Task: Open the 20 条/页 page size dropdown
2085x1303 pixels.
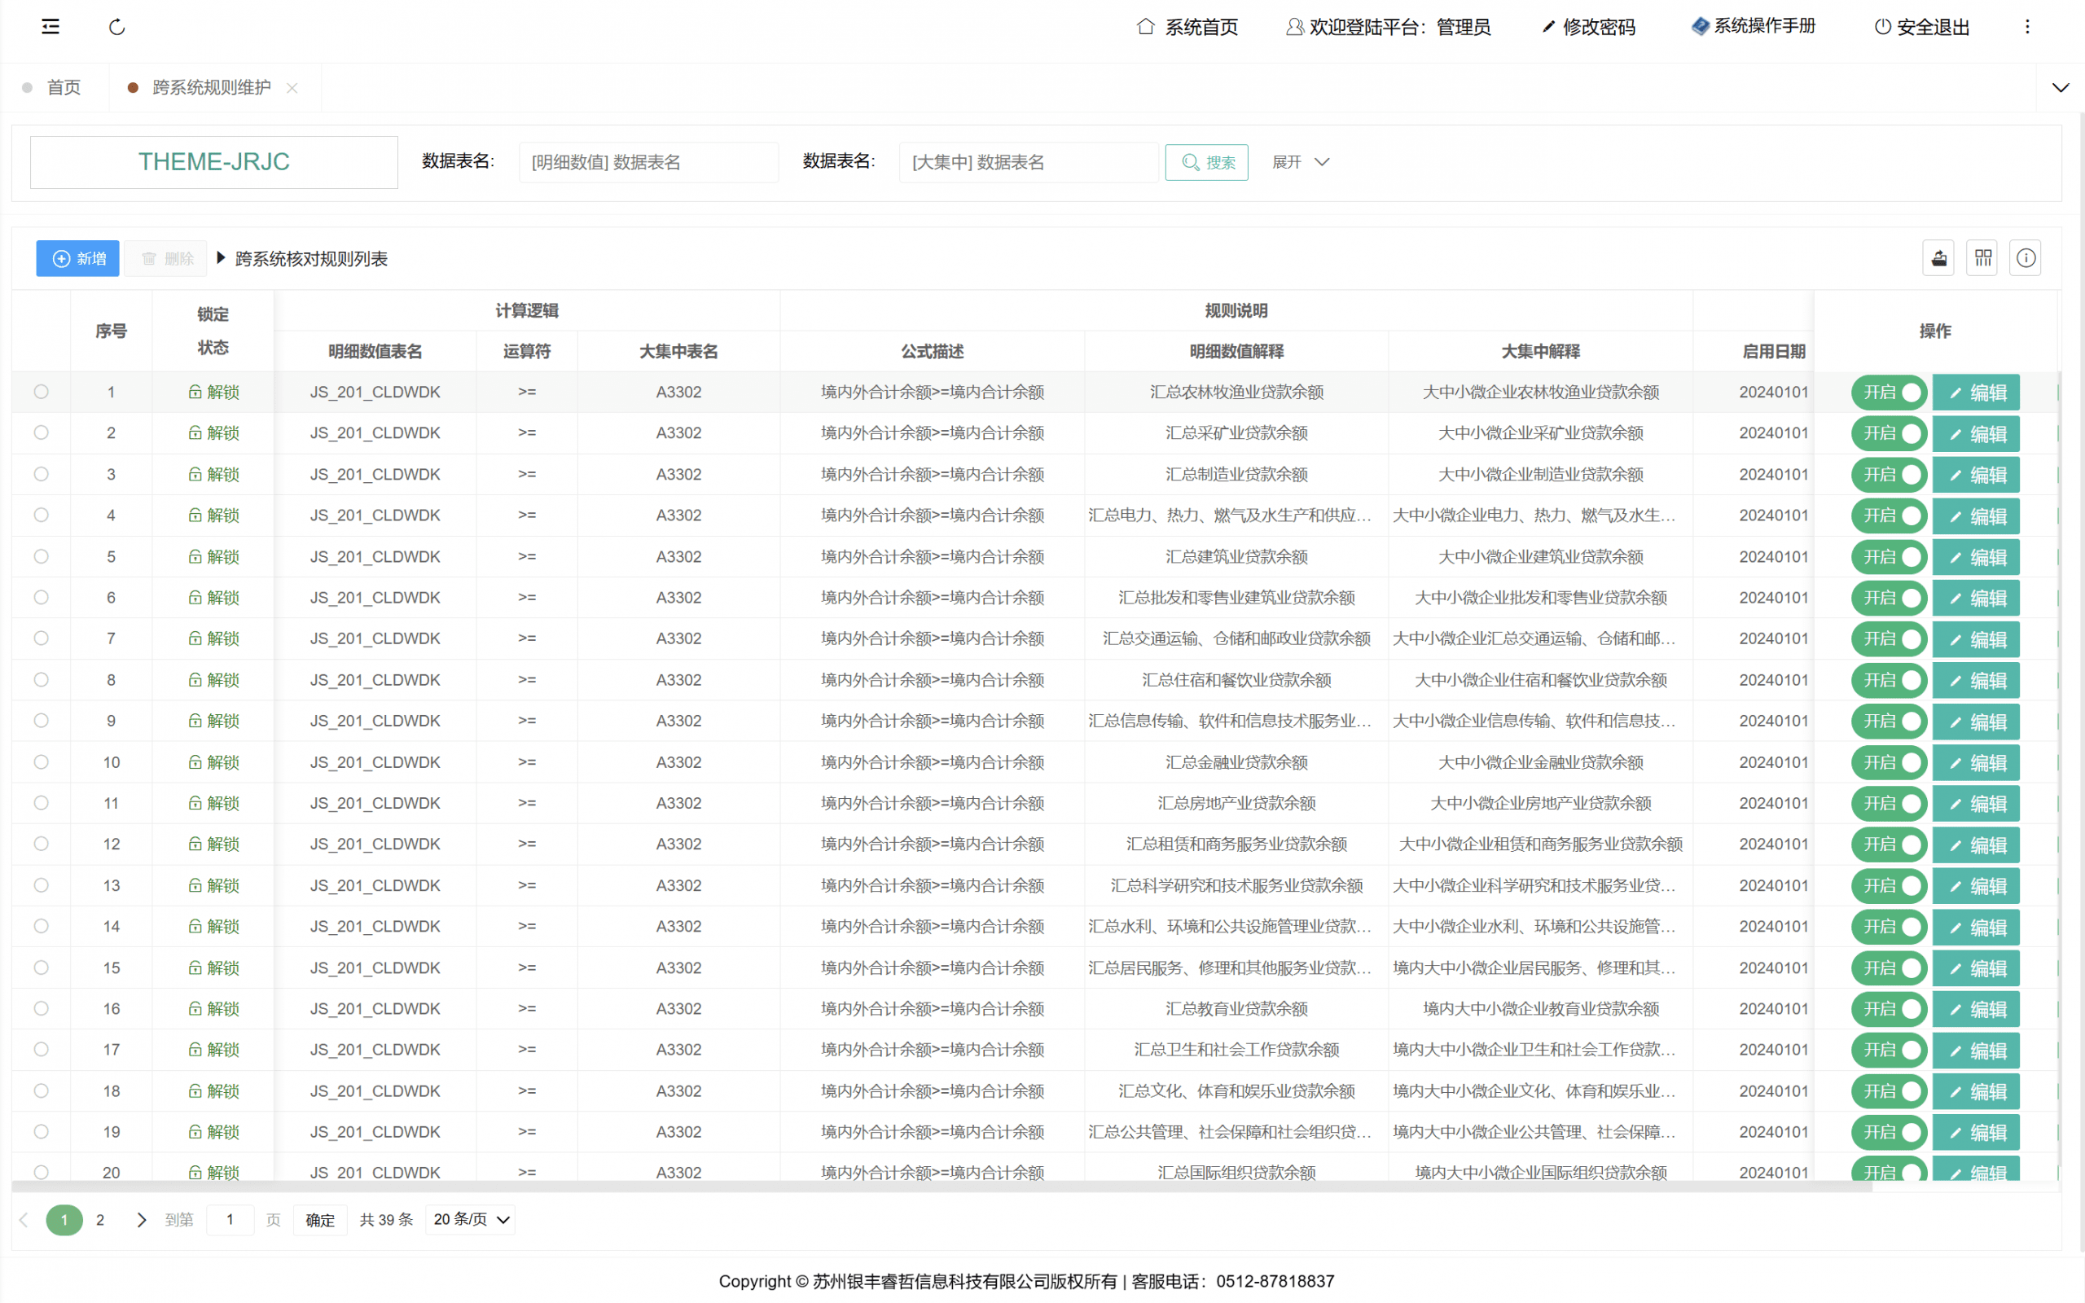Action: (471, 1219)
